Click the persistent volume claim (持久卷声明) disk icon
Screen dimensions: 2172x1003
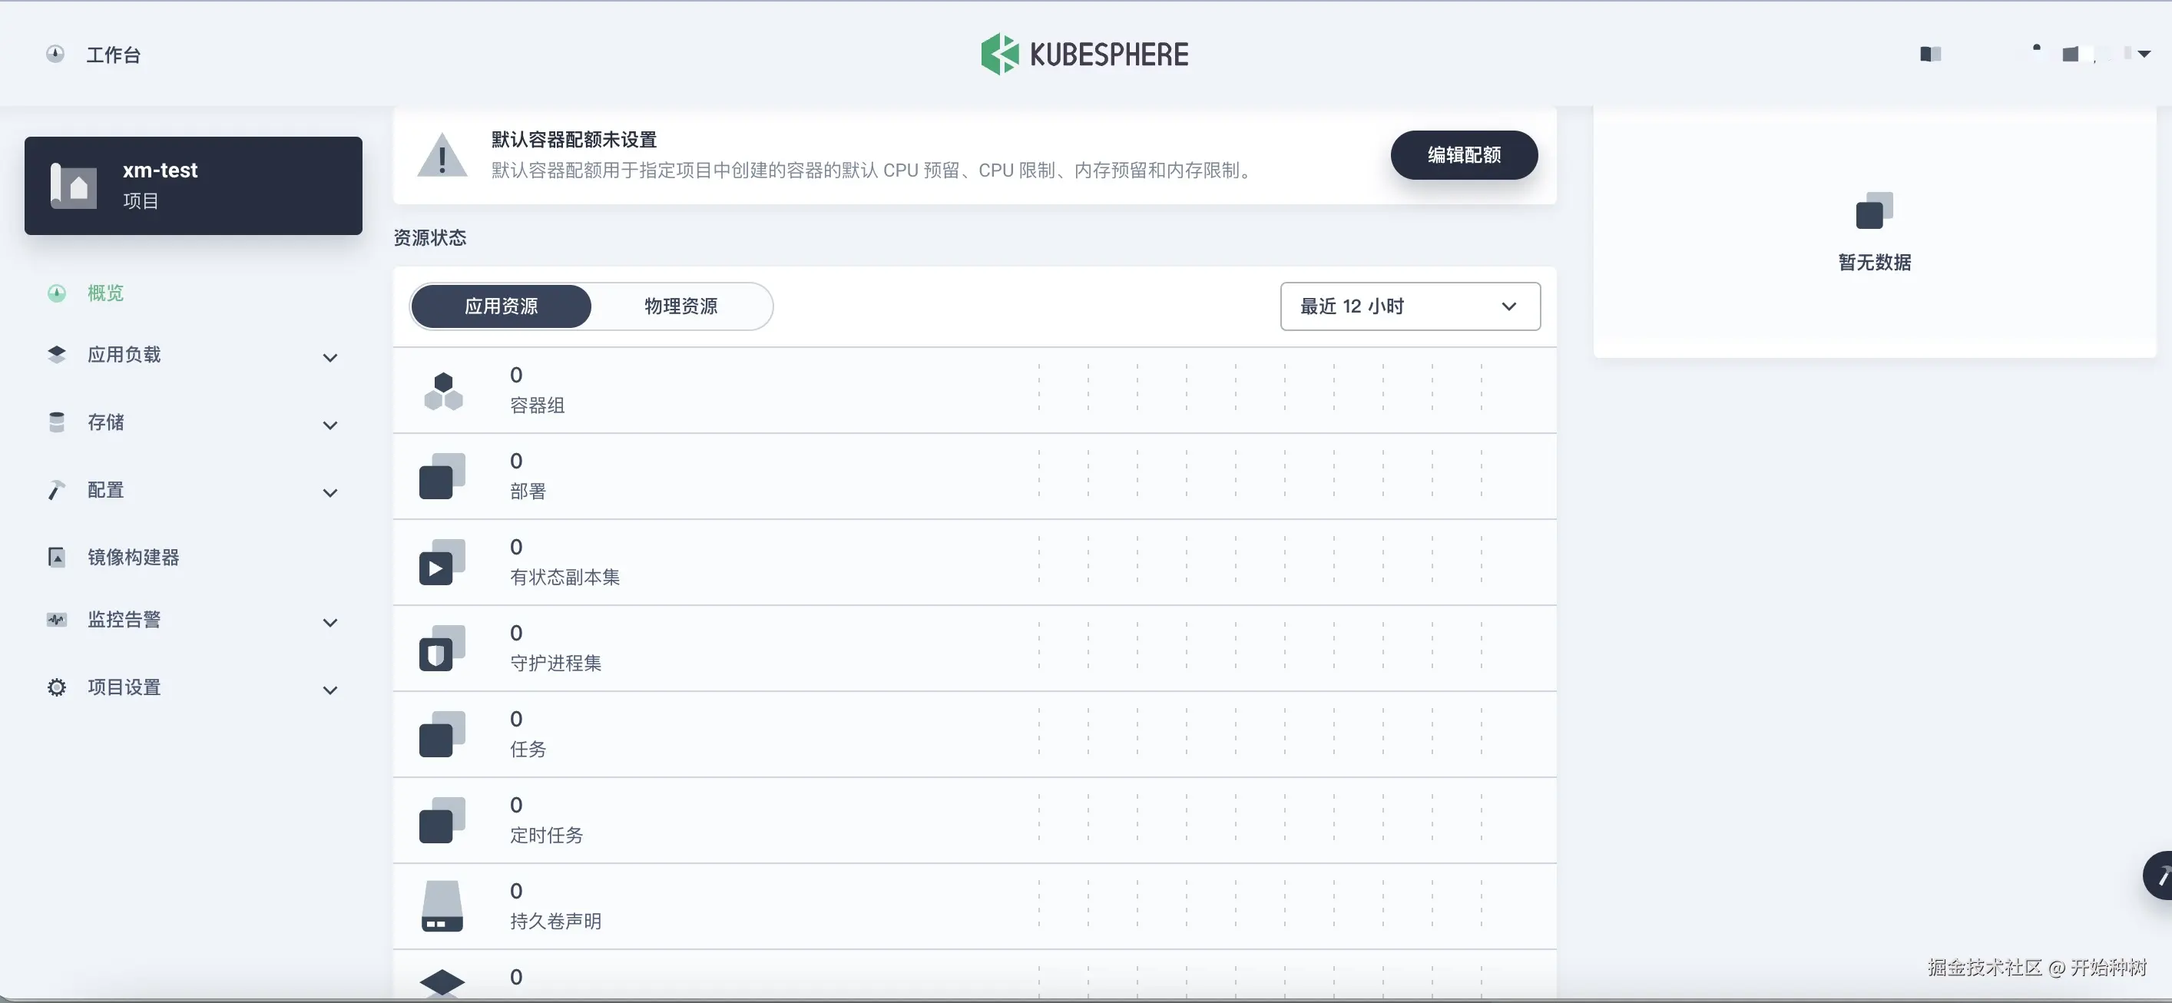pyautogui.click(x=442, y=907)
